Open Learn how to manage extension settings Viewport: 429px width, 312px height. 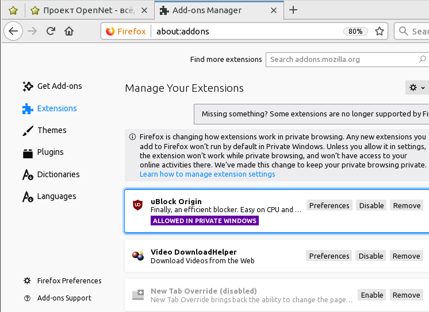coord(207,174)
